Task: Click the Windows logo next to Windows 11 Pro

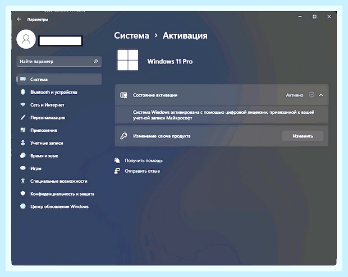Action: point(127,60)
